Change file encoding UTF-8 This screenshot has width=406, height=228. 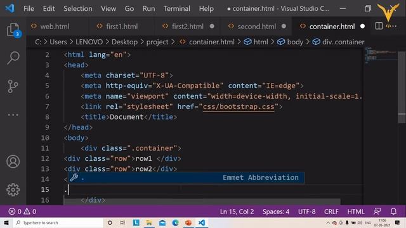point(306,212)
